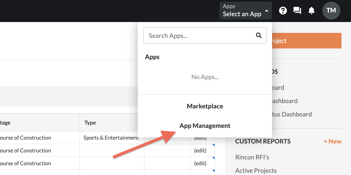Open the Rincon RFI's report

pyautogui.click(x=252, y=157)
